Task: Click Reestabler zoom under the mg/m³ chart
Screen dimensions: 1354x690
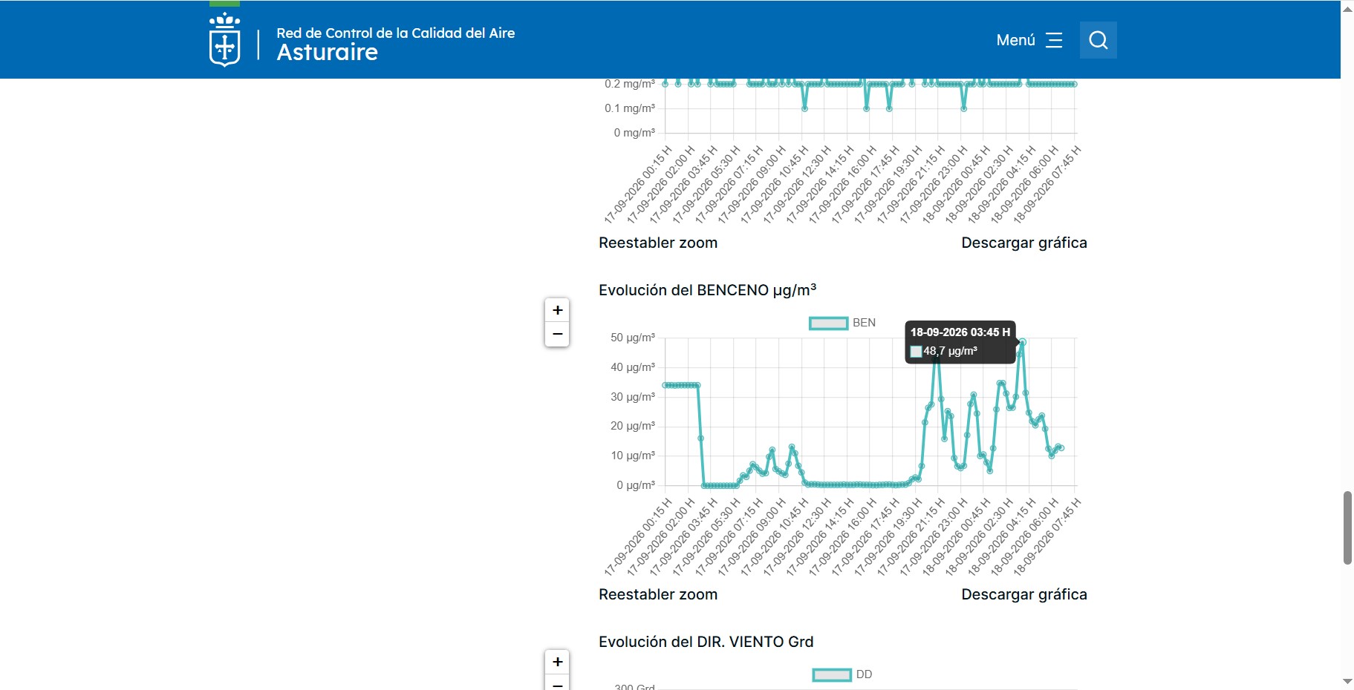Action: pyautogui.click(x=658, y=243)
